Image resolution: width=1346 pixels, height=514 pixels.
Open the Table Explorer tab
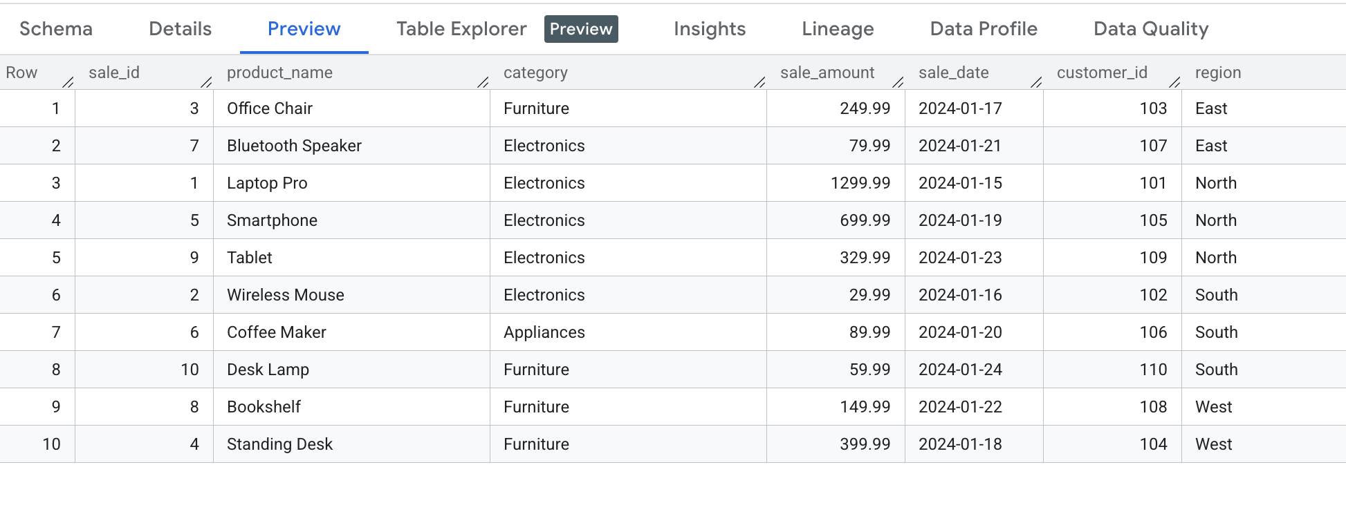click(461, 29)
